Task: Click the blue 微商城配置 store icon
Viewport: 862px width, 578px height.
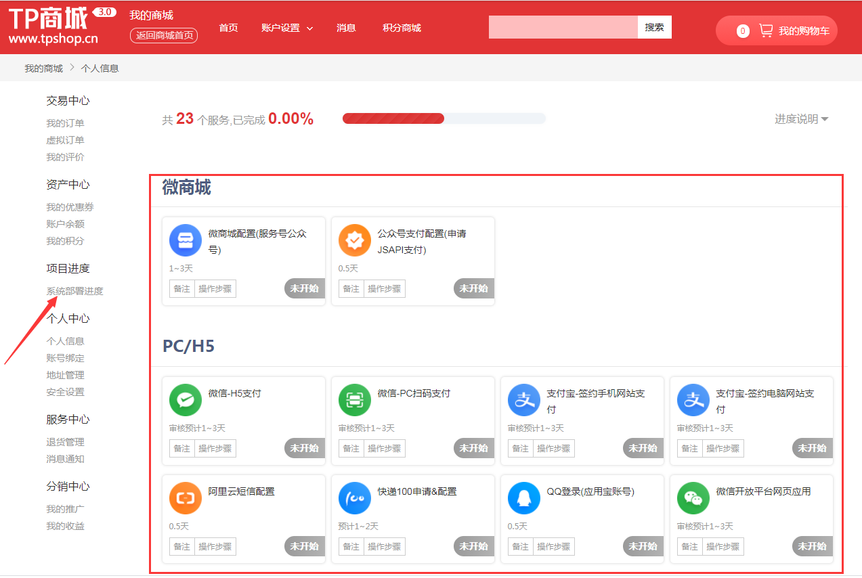Action: coord(186,240)
